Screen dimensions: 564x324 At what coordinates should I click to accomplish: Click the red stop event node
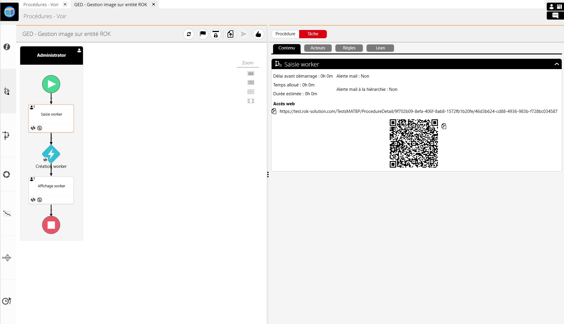click(51, 225)
